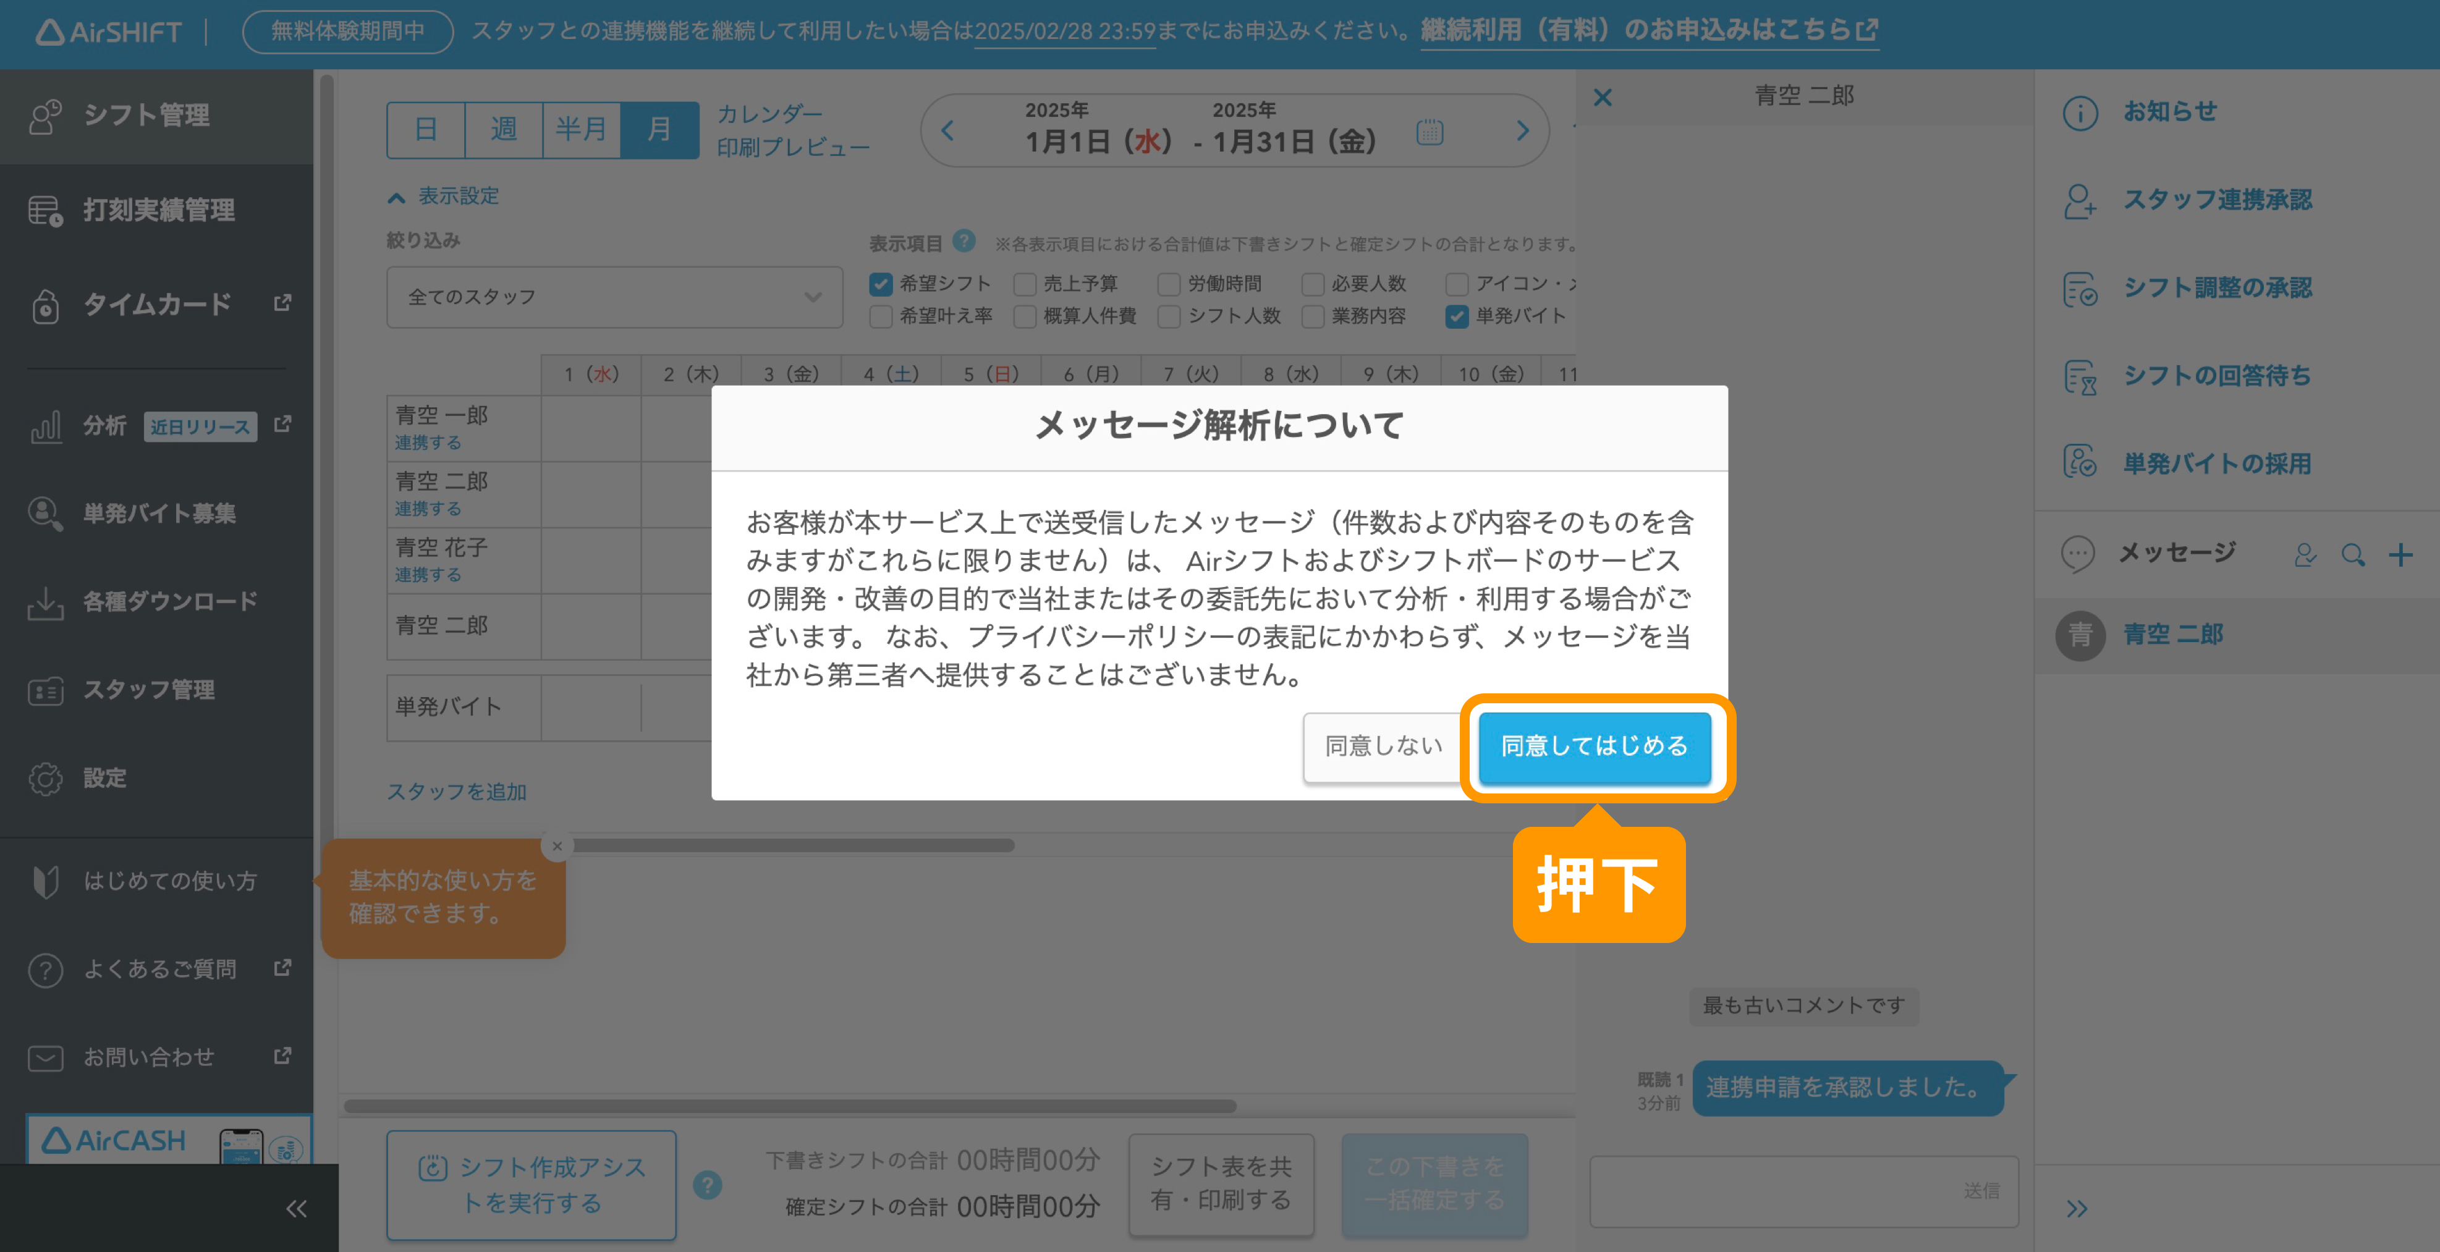2440x1252 pixels.
Task: Open カレンダー印刷プレビュー link
Action: [x=793, y=130]
